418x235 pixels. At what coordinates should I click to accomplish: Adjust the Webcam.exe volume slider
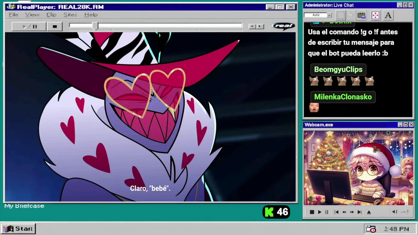pos(405,212)
